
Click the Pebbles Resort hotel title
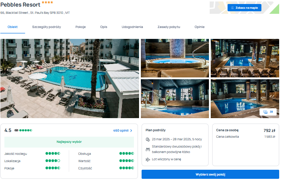20,5
